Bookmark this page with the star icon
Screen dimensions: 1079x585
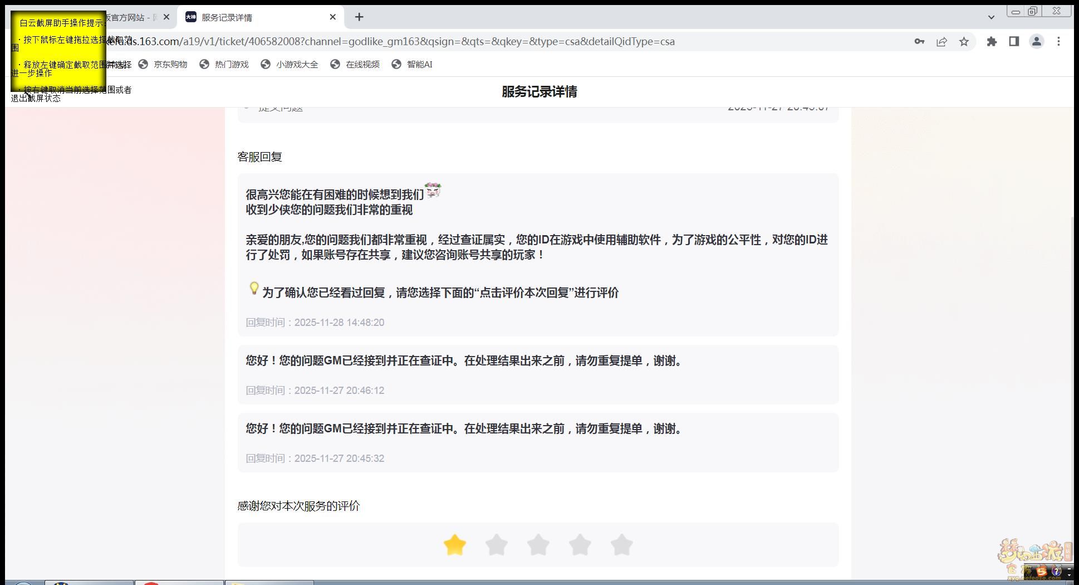tap(964, 42)
